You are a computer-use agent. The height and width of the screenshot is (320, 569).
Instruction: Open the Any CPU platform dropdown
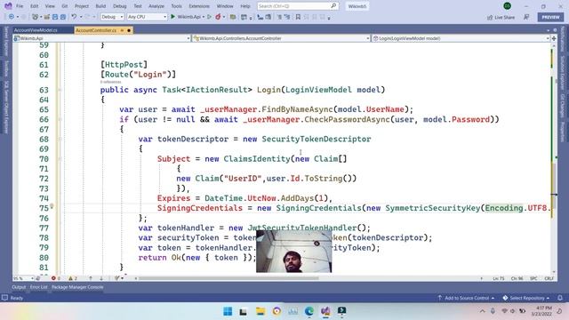pyautogui.click(x=147, y=17)
